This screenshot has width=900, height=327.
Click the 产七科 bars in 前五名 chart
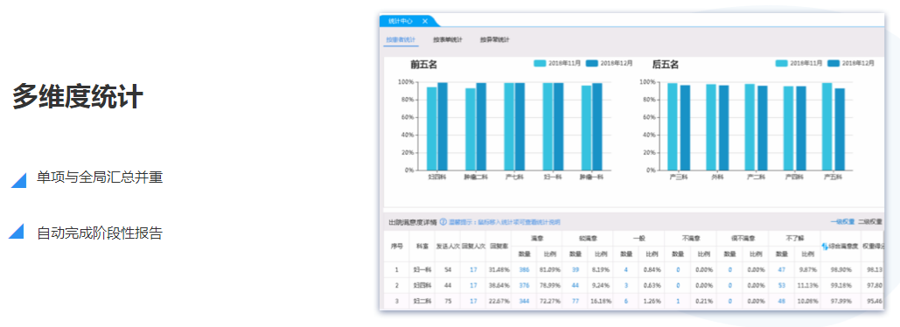514,127
